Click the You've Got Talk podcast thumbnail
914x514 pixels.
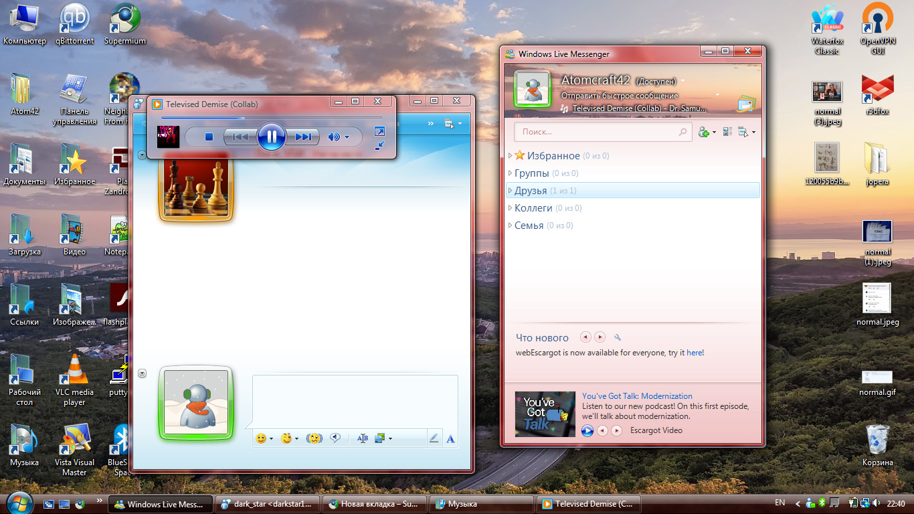[545, 414]
